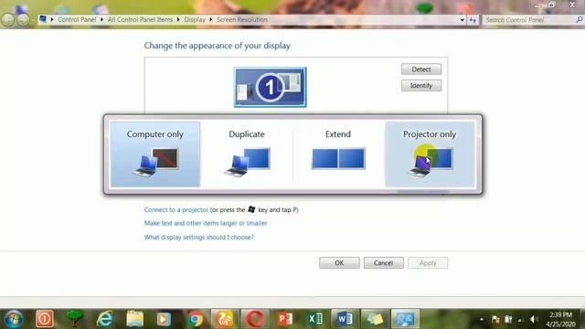Viewport: 585px width, 329px height.
Task: Open Word from the taskbar
Action: (x=346, y=319)
